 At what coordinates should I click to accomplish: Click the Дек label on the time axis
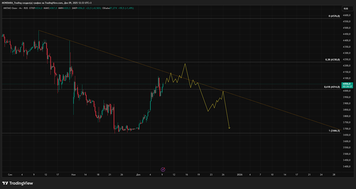(138, 175)
